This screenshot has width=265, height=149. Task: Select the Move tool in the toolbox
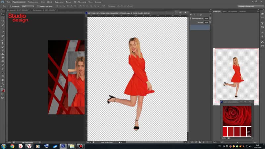[x=3, y=14]
